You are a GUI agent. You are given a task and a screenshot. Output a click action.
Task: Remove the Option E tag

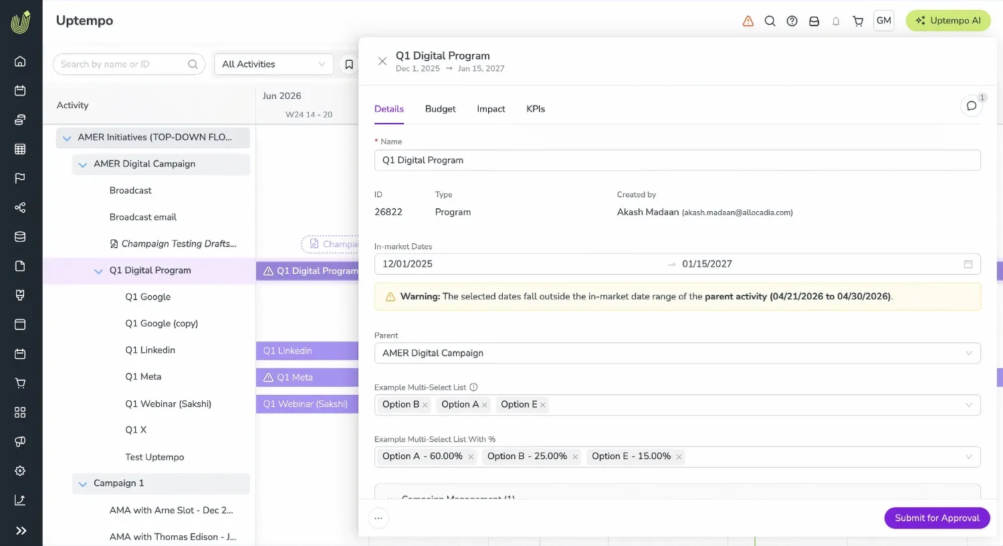point(543,405)
